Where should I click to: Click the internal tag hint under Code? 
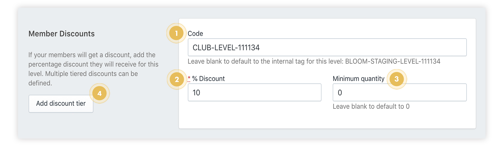[314, 61]
